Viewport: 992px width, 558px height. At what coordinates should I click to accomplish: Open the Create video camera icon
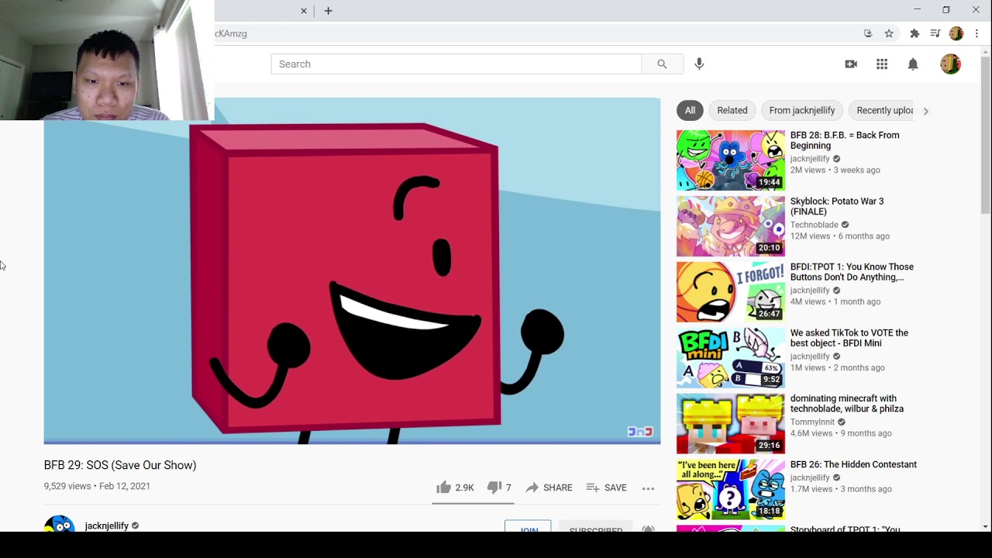coord(851,64)
